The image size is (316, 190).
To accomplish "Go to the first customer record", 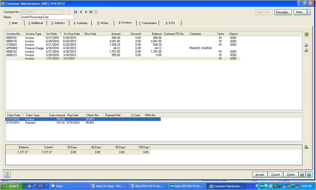I will (76, 12).
